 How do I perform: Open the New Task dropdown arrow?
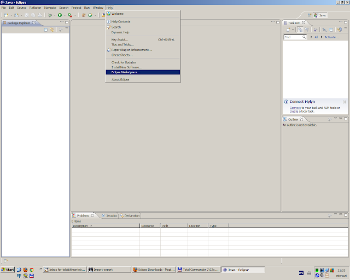click(293, 30)
